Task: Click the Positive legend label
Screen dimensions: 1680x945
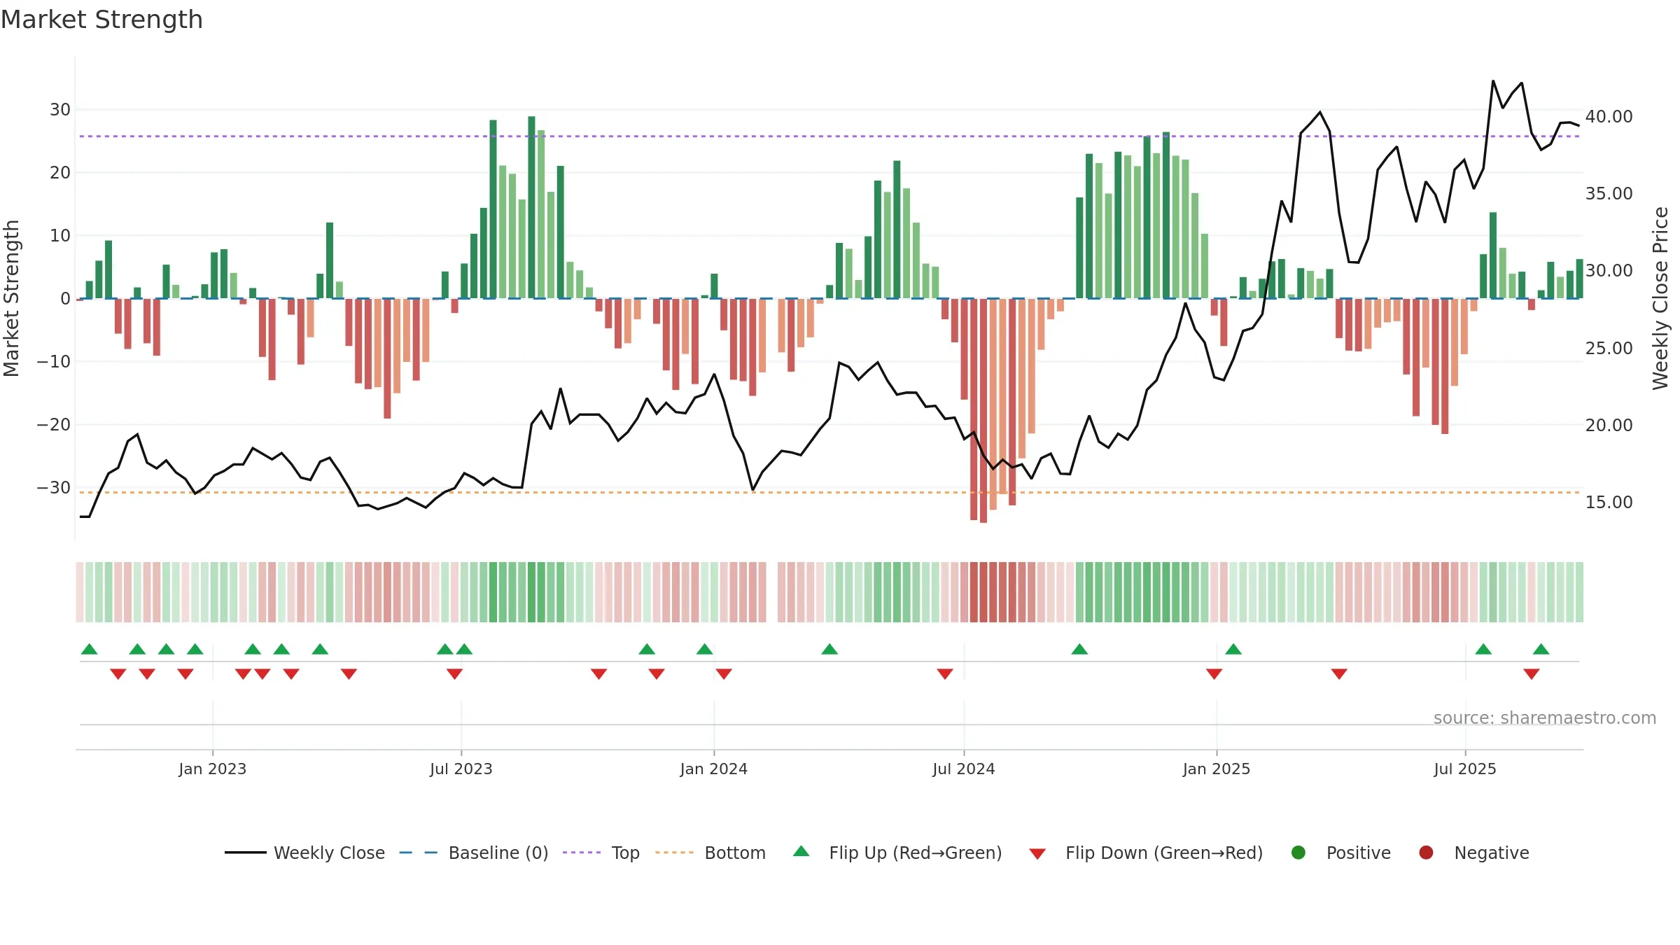Action: 1359,853
